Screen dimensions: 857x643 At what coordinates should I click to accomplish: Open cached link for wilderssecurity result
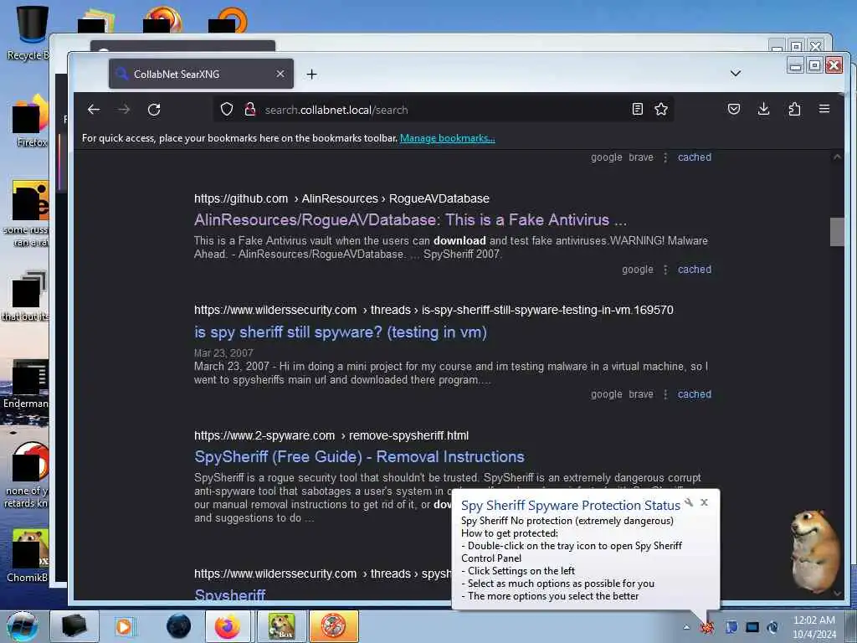click(x=694, y=394)
